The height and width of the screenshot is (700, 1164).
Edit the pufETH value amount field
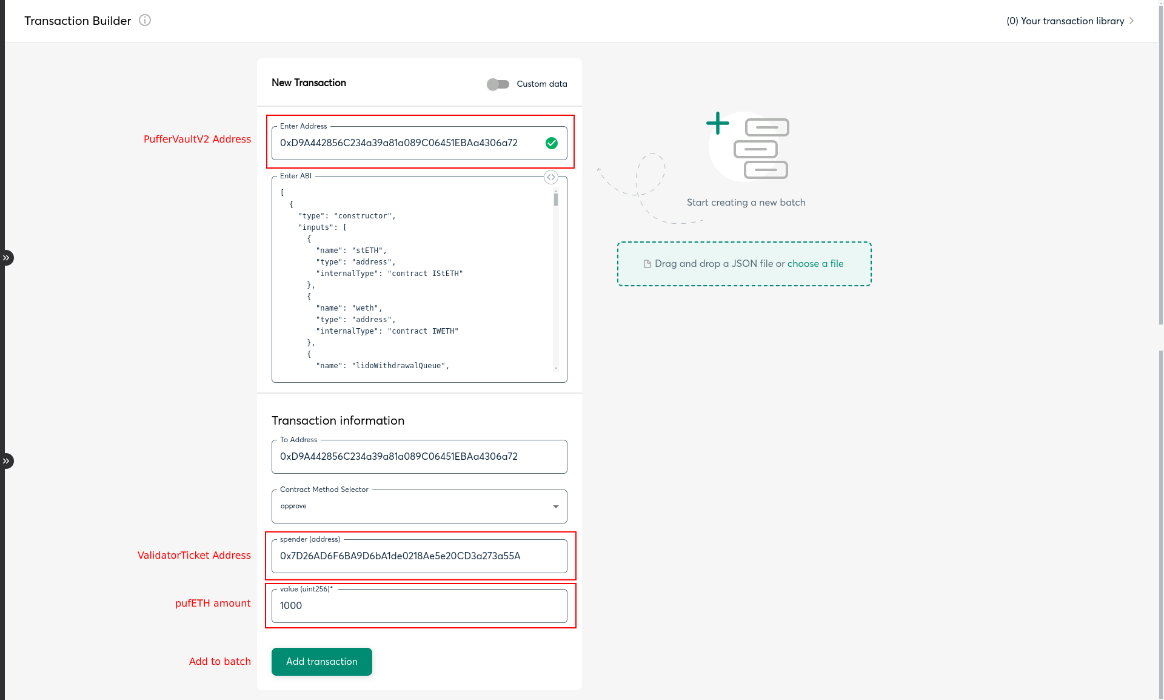(418, 605)
